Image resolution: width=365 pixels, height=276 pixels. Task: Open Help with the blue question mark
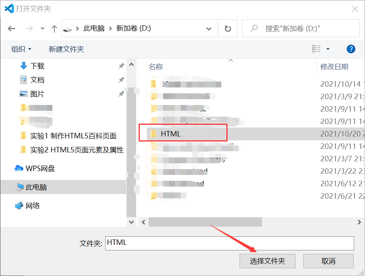[x=351, y=49]
